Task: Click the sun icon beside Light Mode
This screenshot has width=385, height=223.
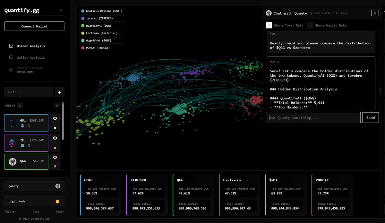Action: pos(57,201)
